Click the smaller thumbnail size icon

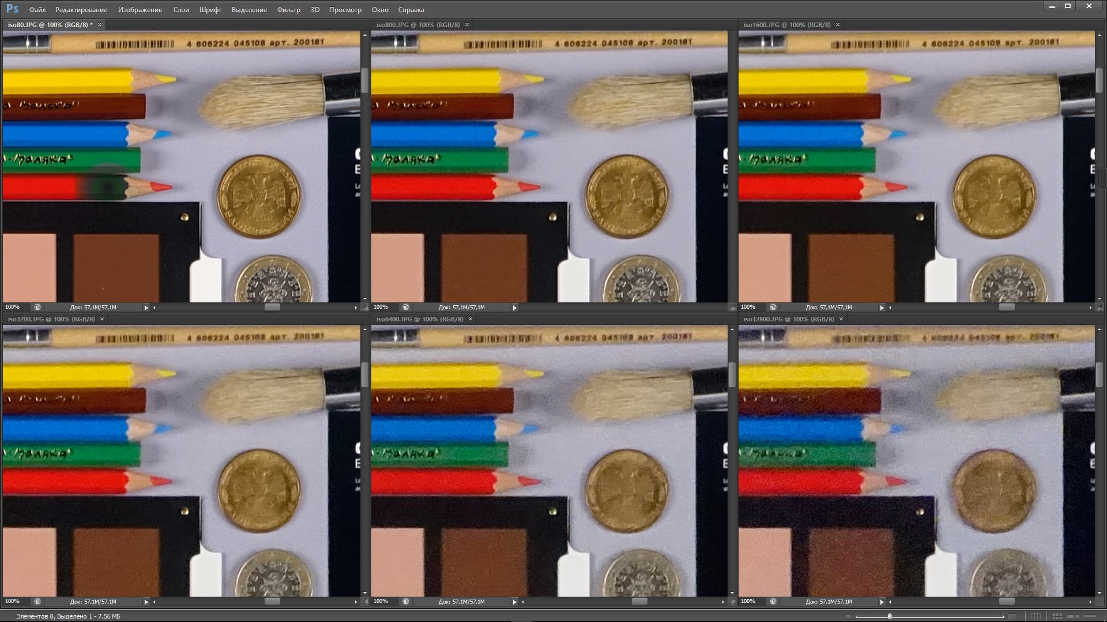[848, 616]
